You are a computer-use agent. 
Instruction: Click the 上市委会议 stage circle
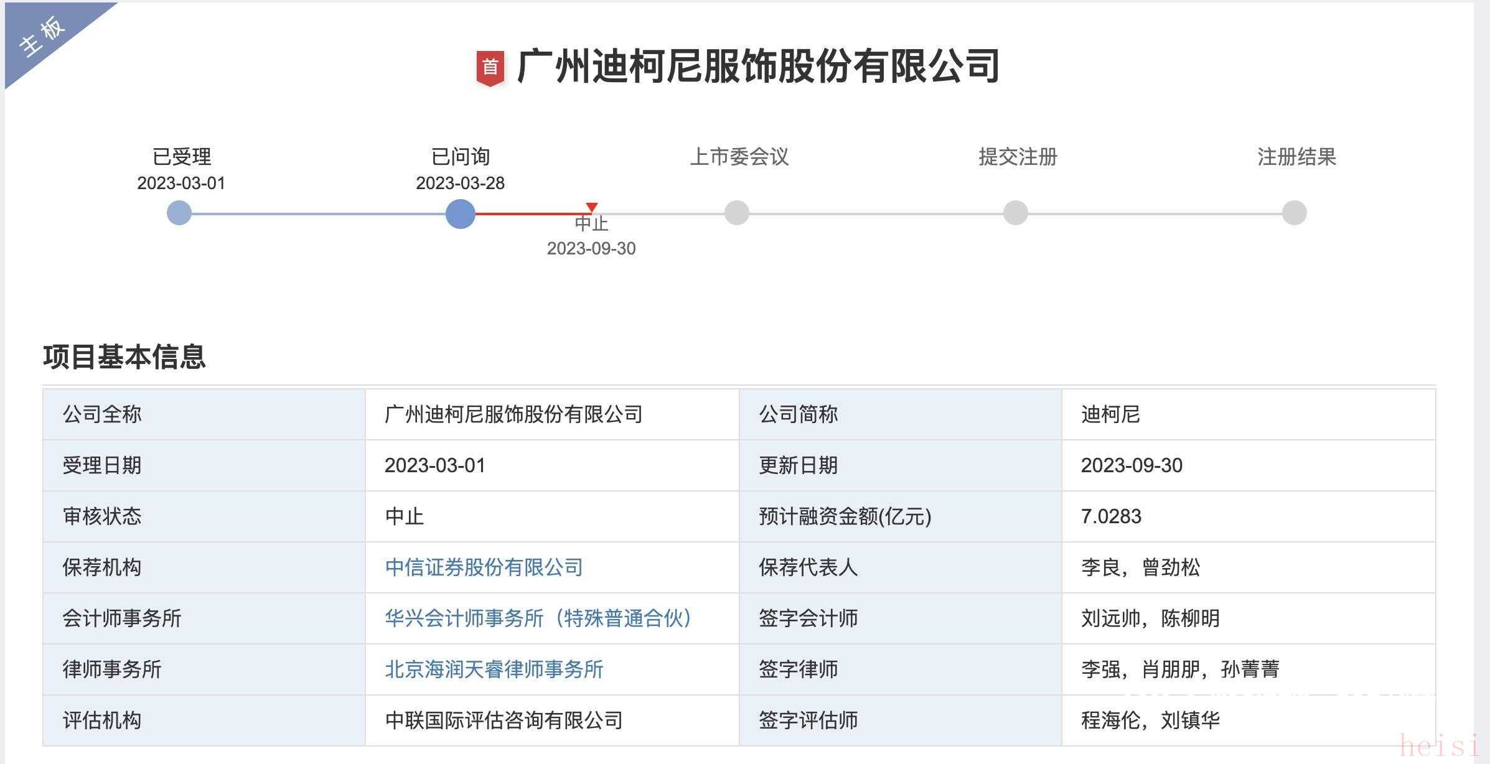pyautogui.click(x=737, y=213)
